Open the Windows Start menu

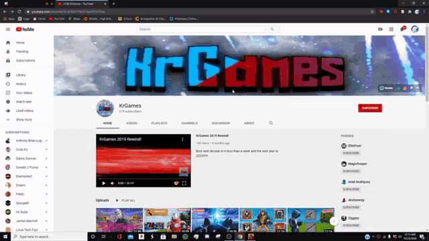[5, 236]
